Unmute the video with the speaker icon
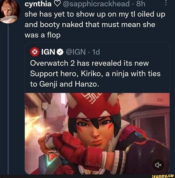Image resolution: width=175 pixels, height=178 pixels. click(x=158, y=165)
